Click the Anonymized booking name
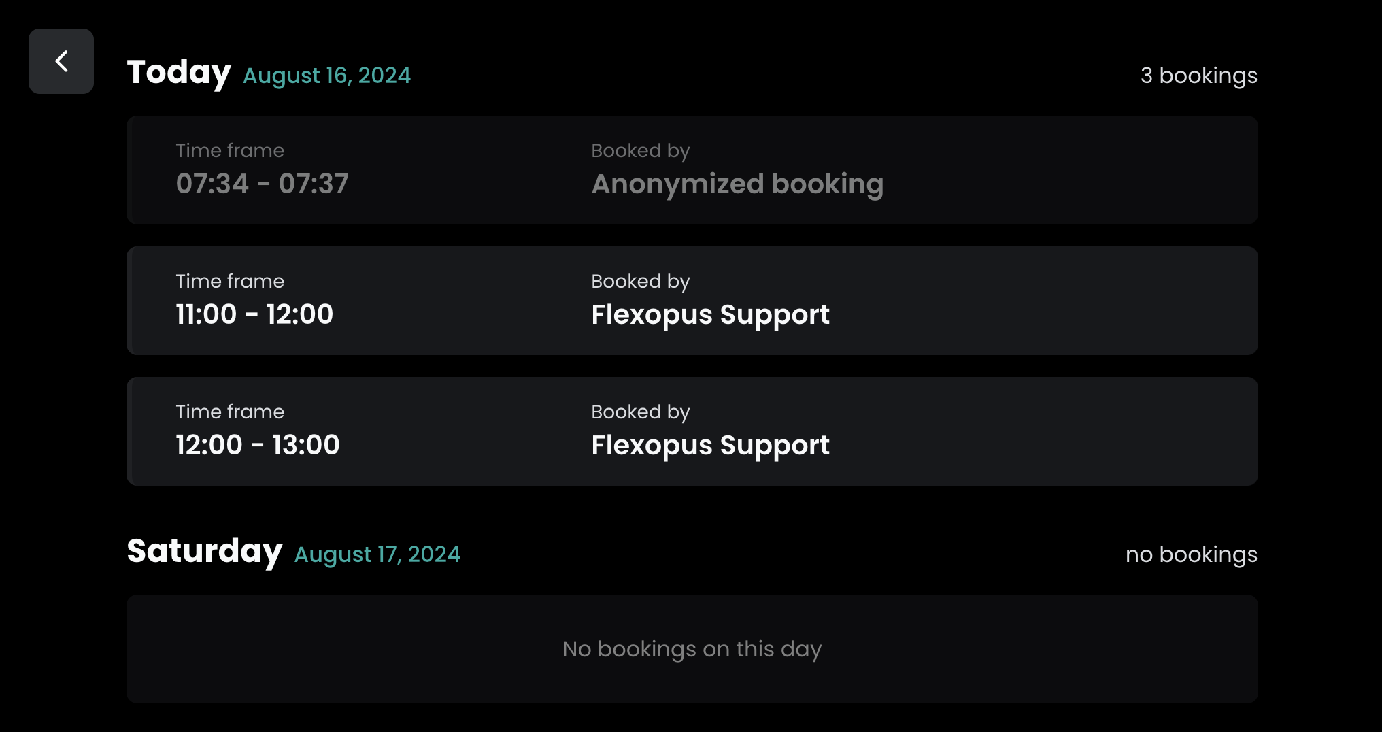The width and height of the screenshot is (1382, 732). point(737,184)
